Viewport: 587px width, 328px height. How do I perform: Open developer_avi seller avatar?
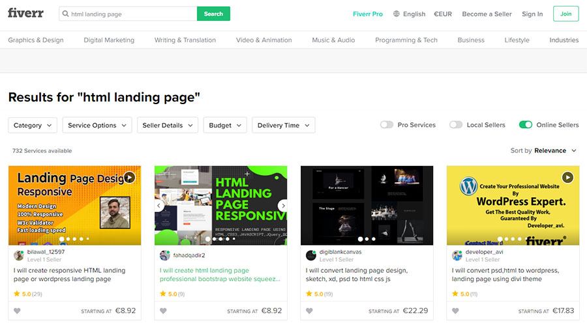[457, 255]
